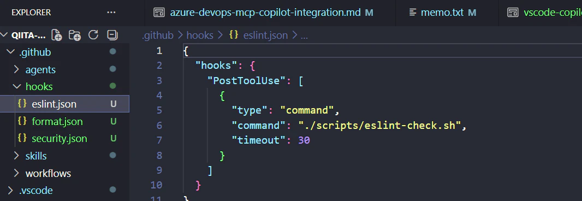Open .github breadcrumb segment
This screenshot has height=201, width=582.
click(158, 36)
